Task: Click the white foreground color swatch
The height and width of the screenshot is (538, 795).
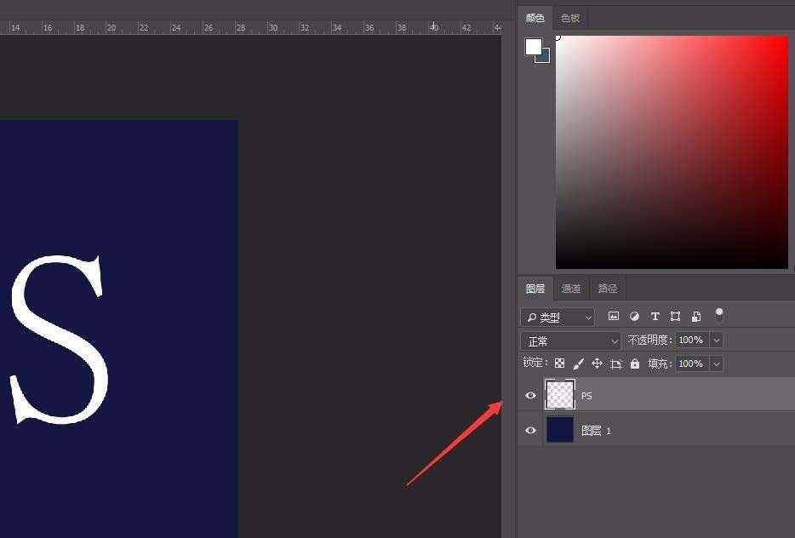Action: [533, 47]
